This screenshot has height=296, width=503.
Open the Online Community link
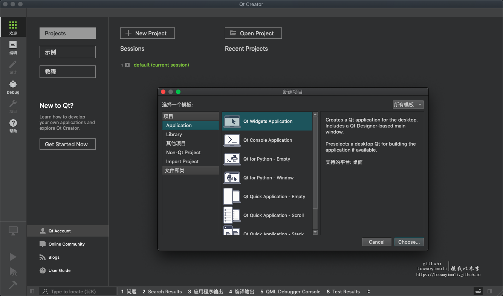[x=67, y=244]
